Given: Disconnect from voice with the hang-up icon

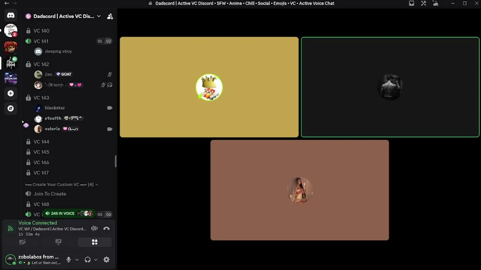Looking at the screenshot, I should point(106,228).
